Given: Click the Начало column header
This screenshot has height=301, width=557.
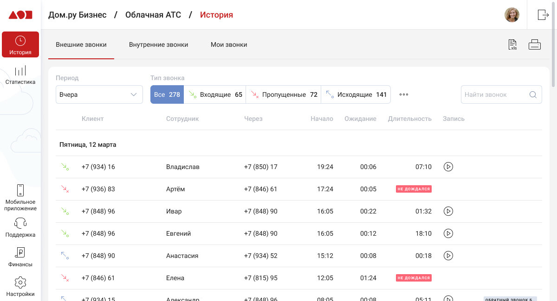Looking at the screenshot, I should point(322,119).
